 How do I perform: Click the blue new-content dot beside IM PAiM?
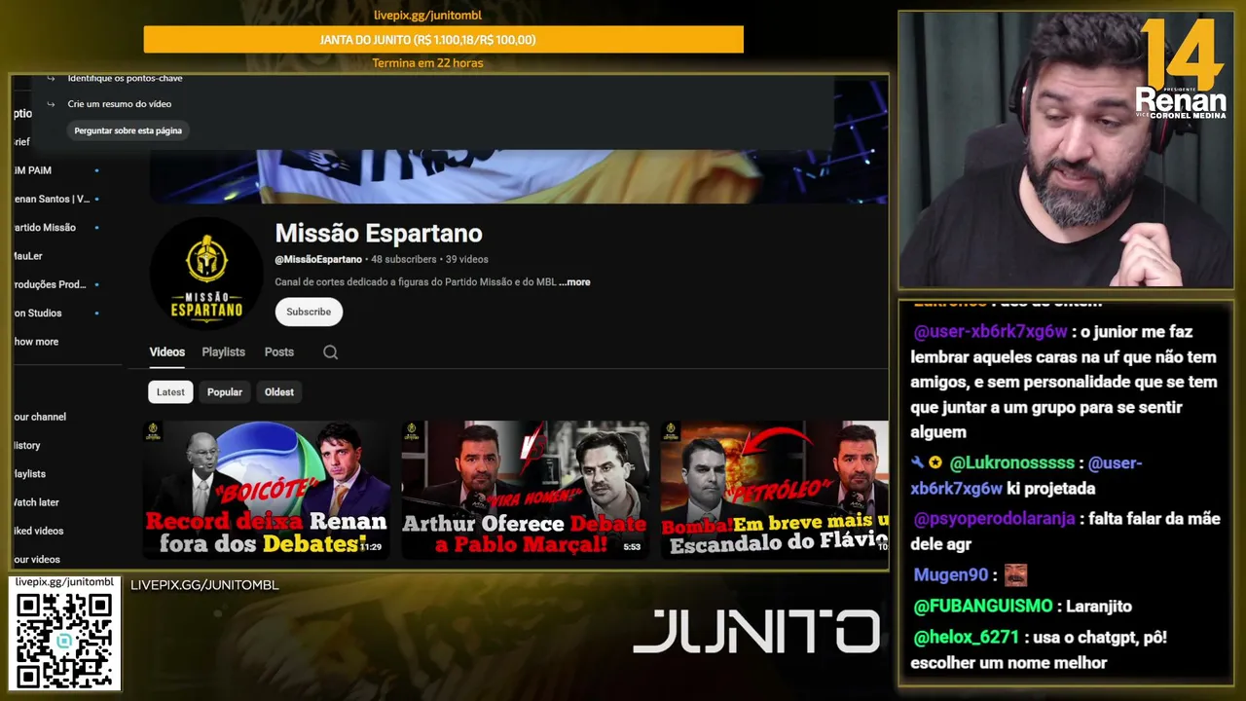pos(96,170)
